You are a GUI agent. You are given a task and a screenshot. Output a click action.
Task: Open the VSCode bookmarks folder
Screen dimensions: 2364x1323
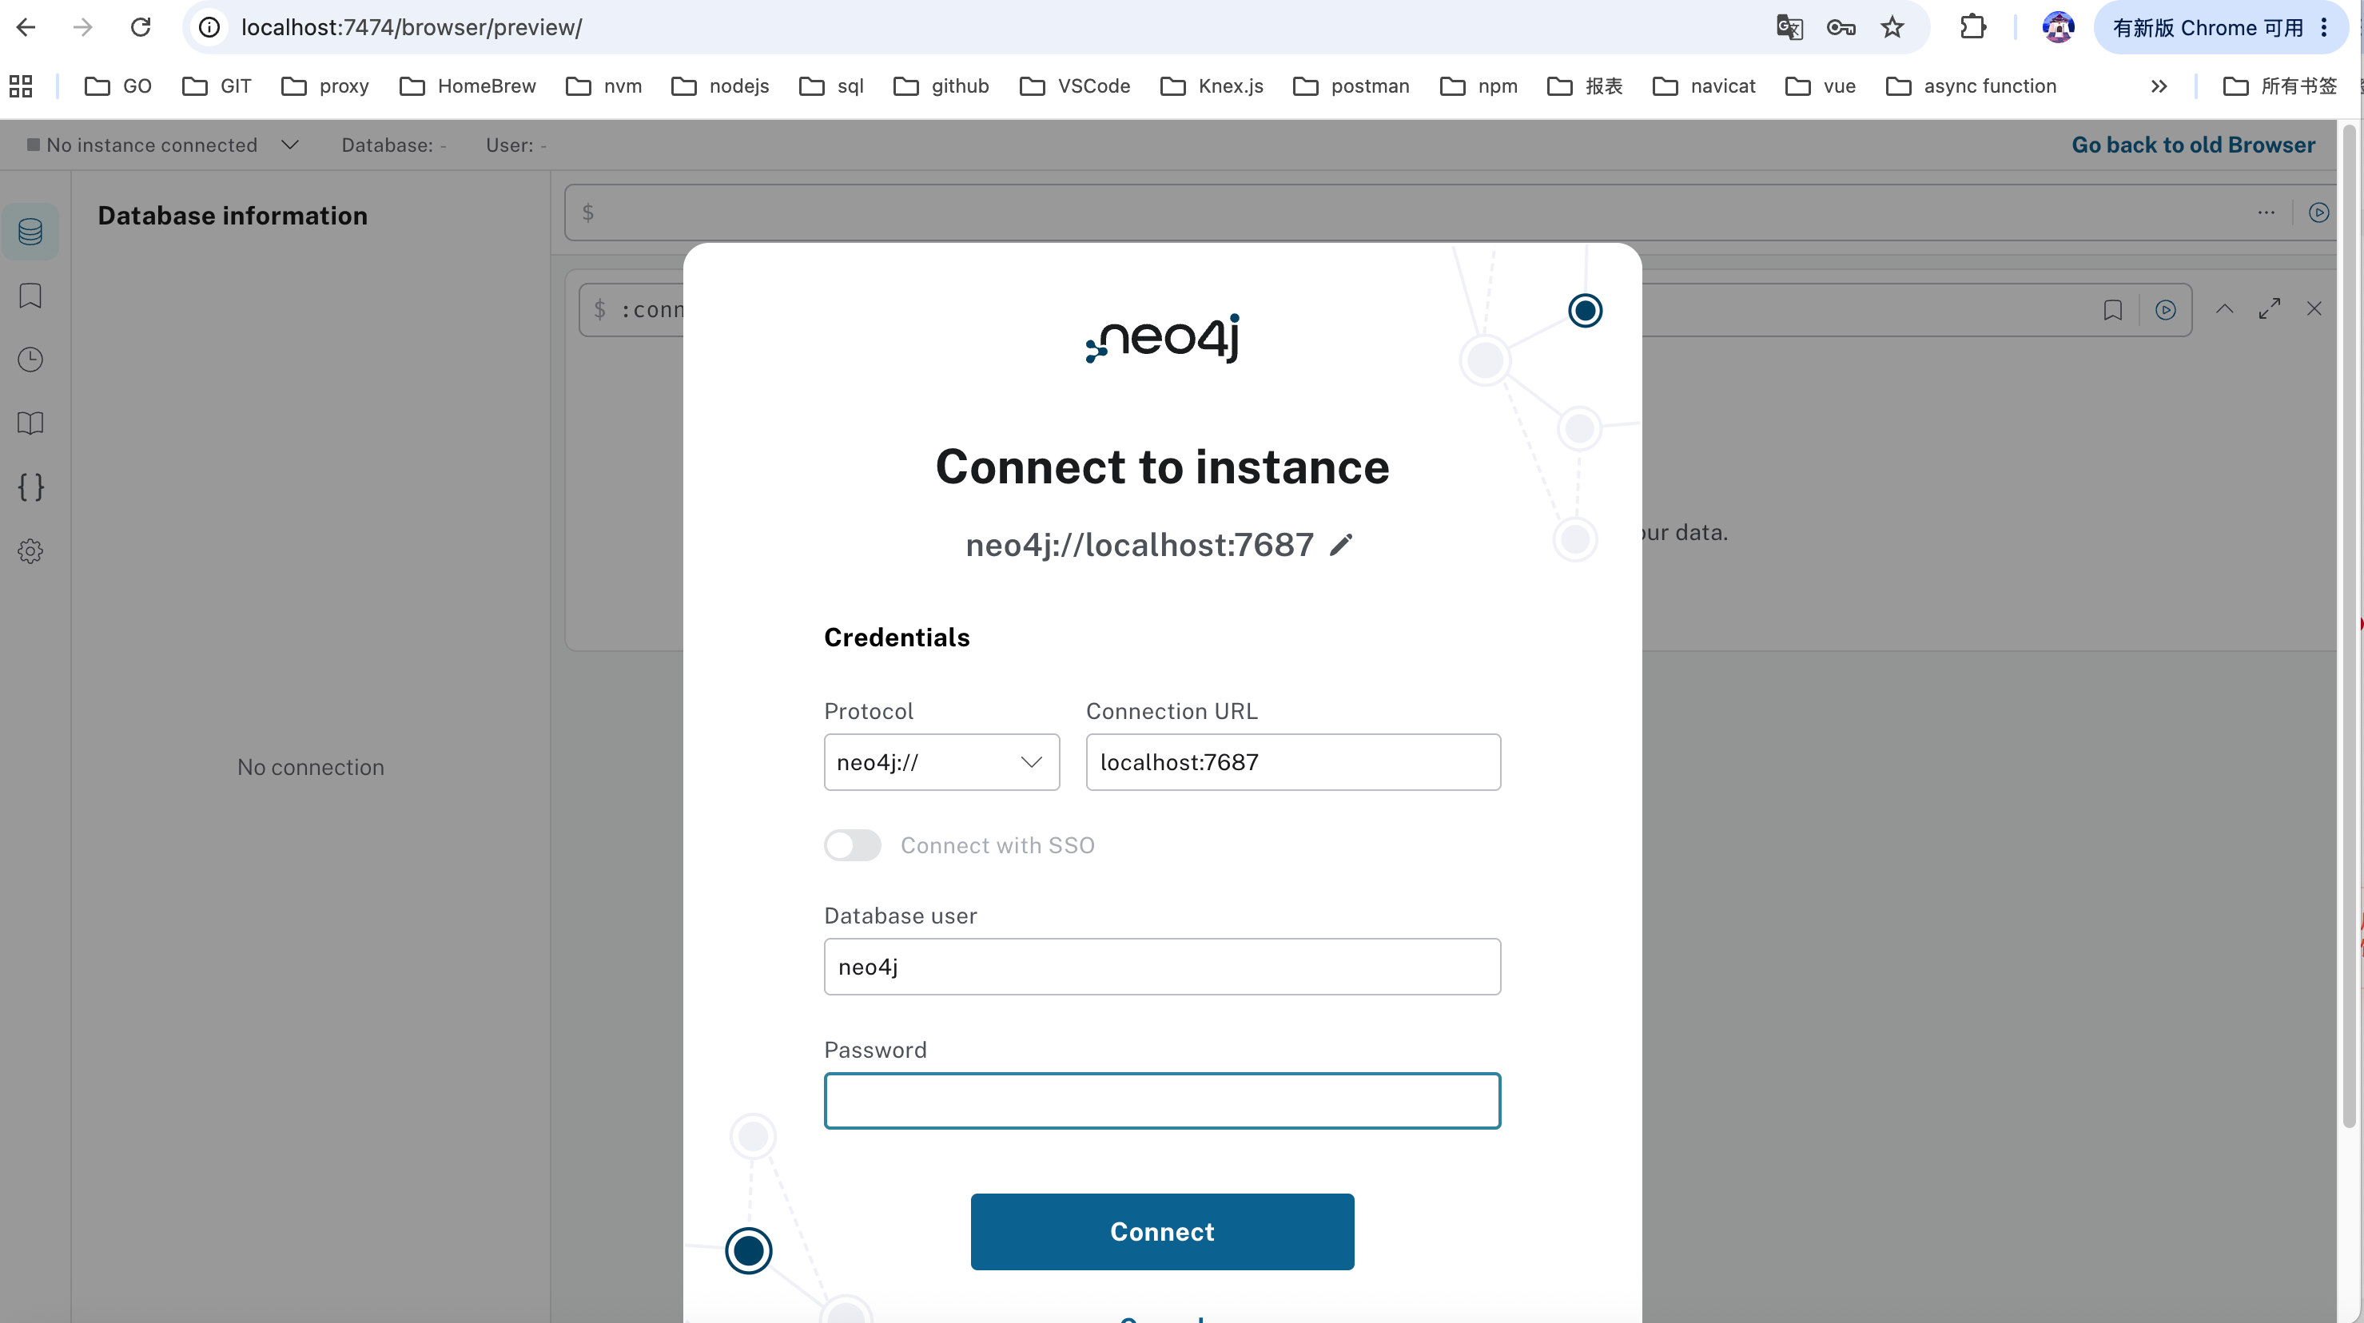point(1075,86)
